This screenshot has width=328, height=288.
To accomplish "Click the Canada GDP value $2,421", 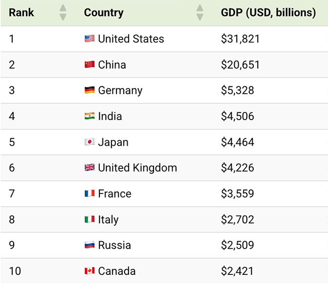I will pos(237,271).
